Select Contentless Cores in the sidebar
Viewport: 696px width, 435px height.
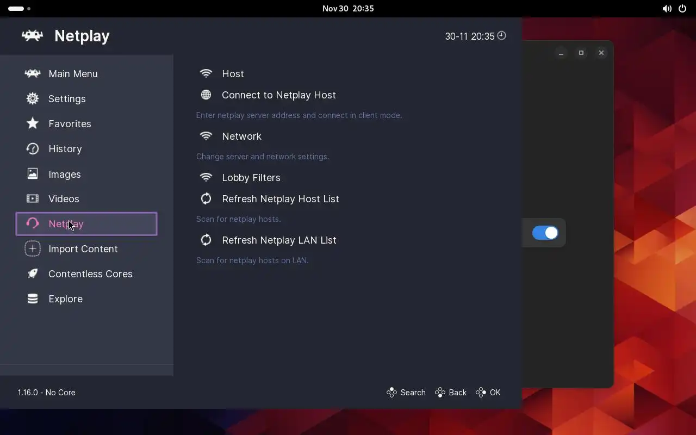86,274
